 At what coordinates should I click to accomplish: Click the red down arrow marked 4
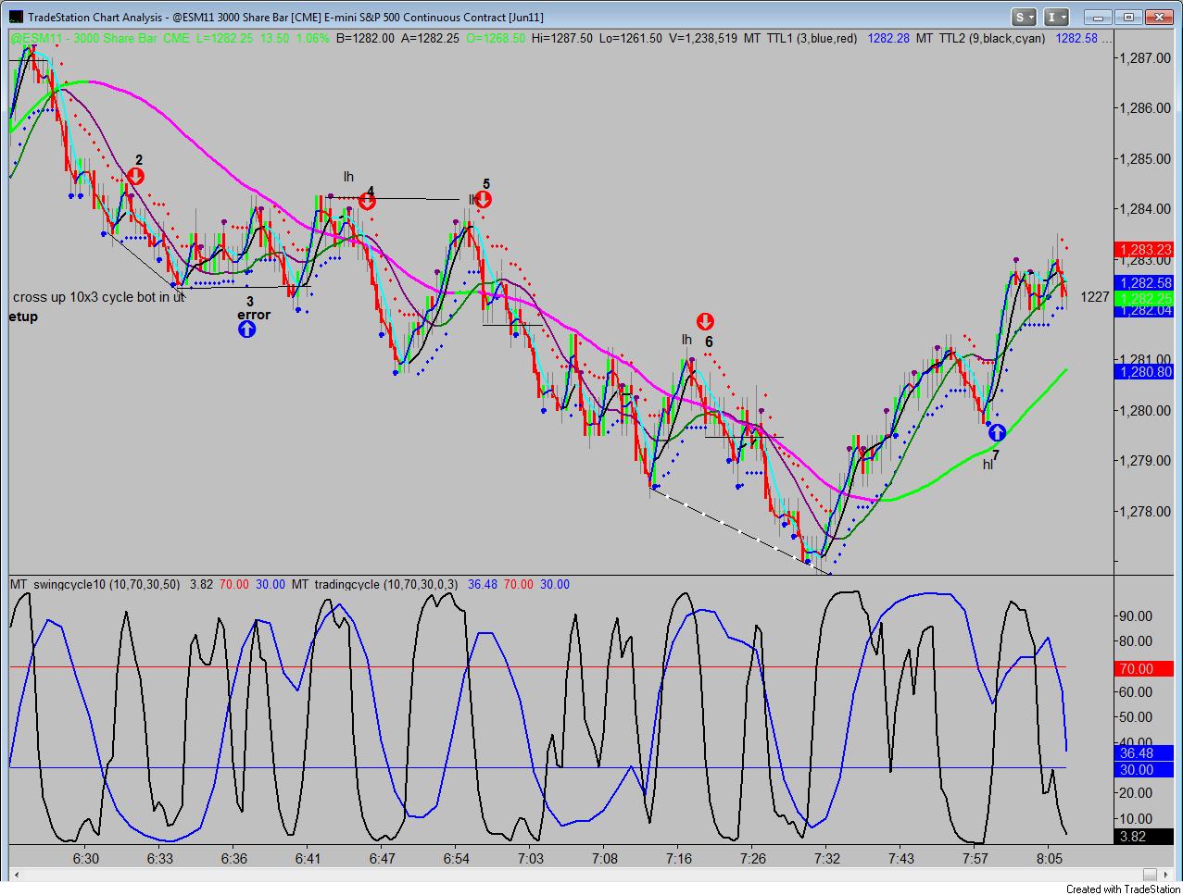click(368, 201)
